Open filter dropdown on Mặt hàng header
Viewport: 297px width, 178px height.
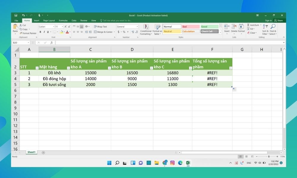(68, 68)
